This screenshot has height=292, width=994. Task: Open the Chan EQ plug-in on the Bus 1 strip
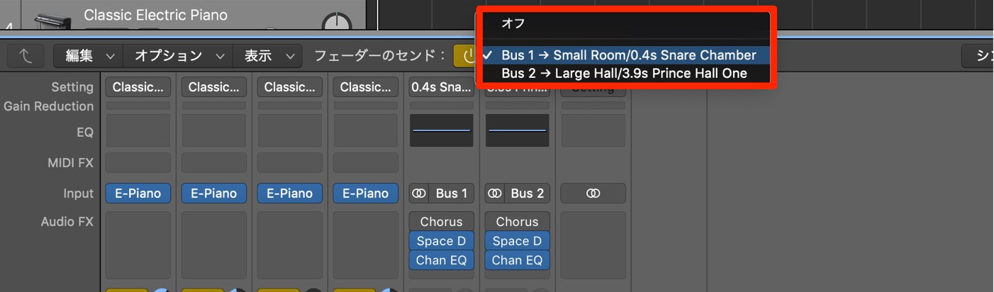(x=442, y=260)
